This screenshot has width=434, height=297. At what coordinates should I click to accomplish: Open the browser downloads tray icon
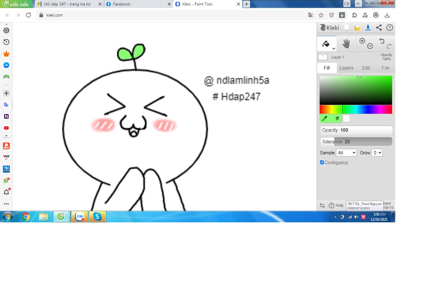pyautogui.click(x=387, y=15)
